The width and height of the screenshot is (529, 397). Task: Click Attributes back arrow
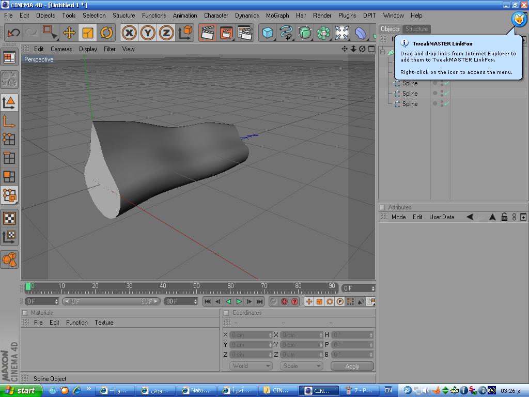point(470,217)
